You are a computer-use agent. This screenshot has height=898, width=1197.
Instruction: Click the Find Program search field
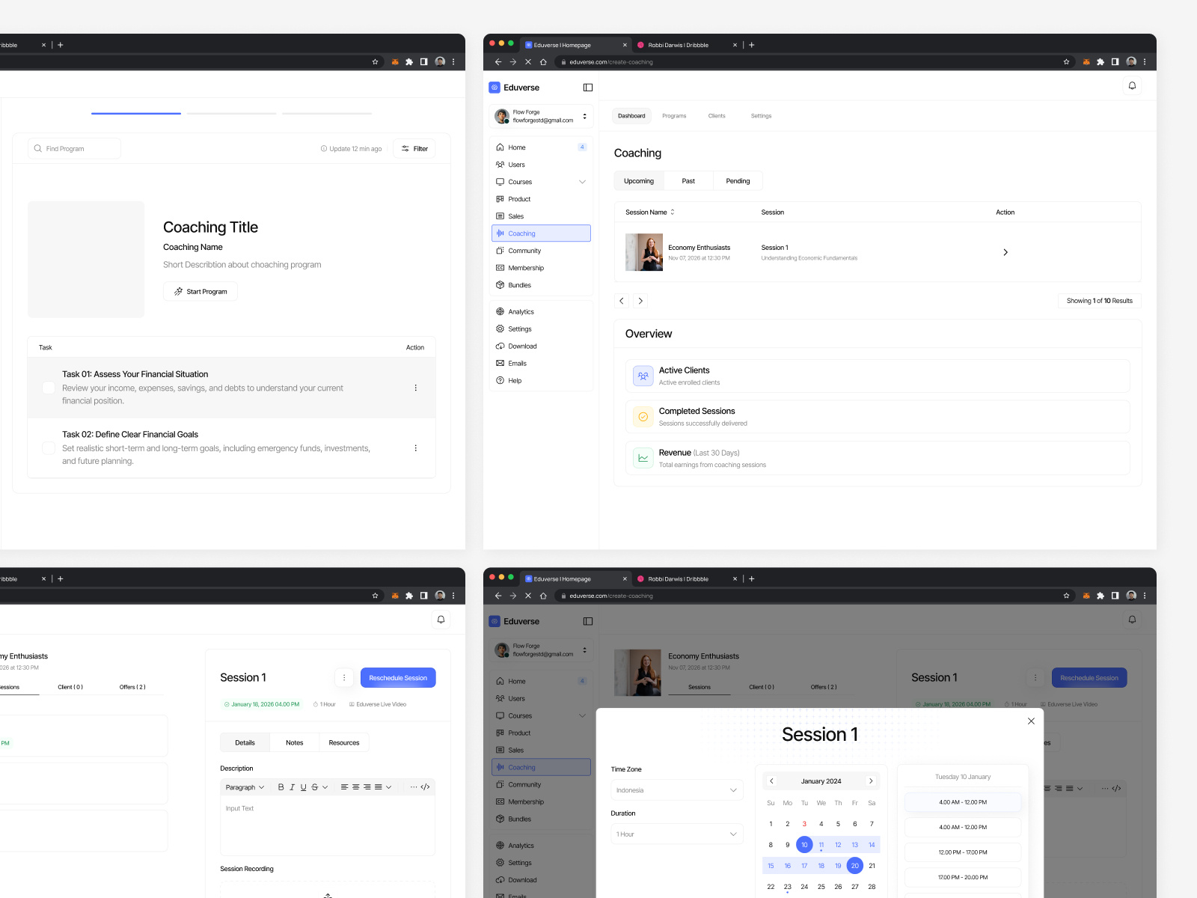click(x=75, y=149)
